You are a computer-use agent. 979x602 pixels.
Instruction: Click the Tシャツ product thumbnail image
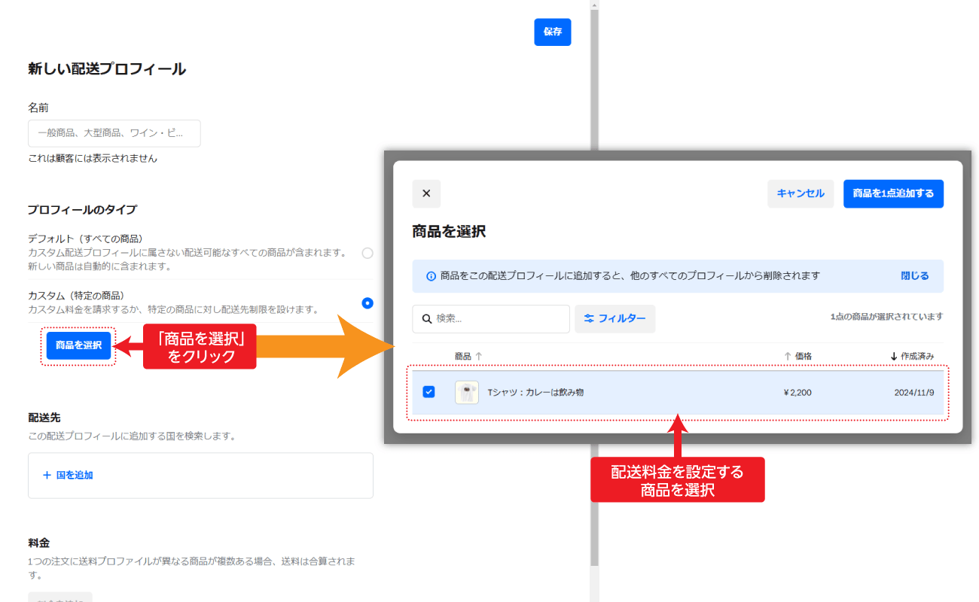[466, 392]
